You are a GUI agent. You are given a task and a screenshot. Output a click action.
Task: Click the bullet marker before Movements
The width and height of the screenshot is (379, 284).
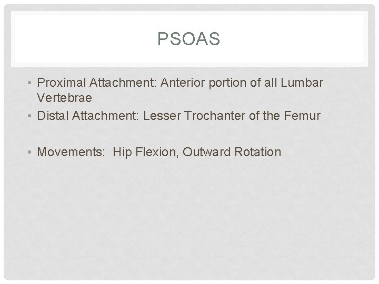point(29,152)
